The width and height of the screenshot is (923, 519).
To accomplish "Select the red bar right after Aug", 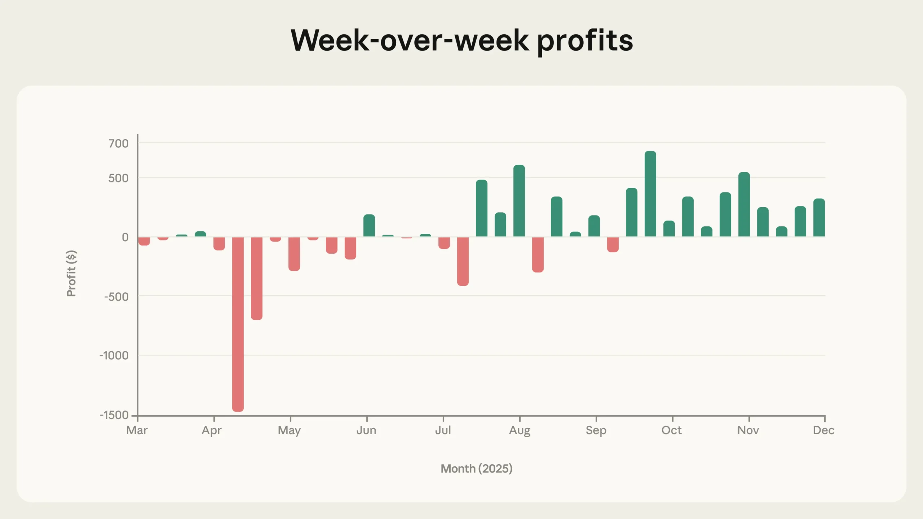I will 538,254.
